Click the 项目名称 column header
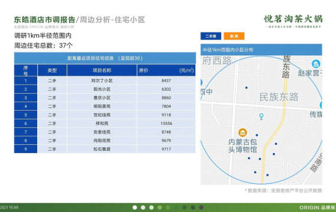 (x=102, y=70)
